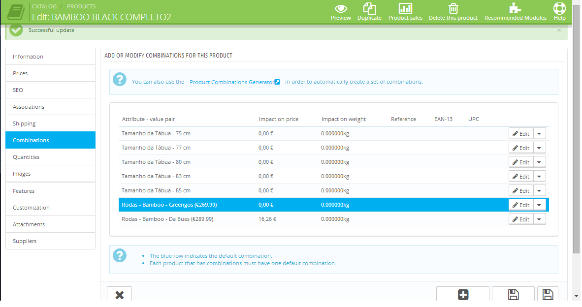
Task: Click the 'EAN-13' column header
Action: pyautogui.click(x=443, y=119)
